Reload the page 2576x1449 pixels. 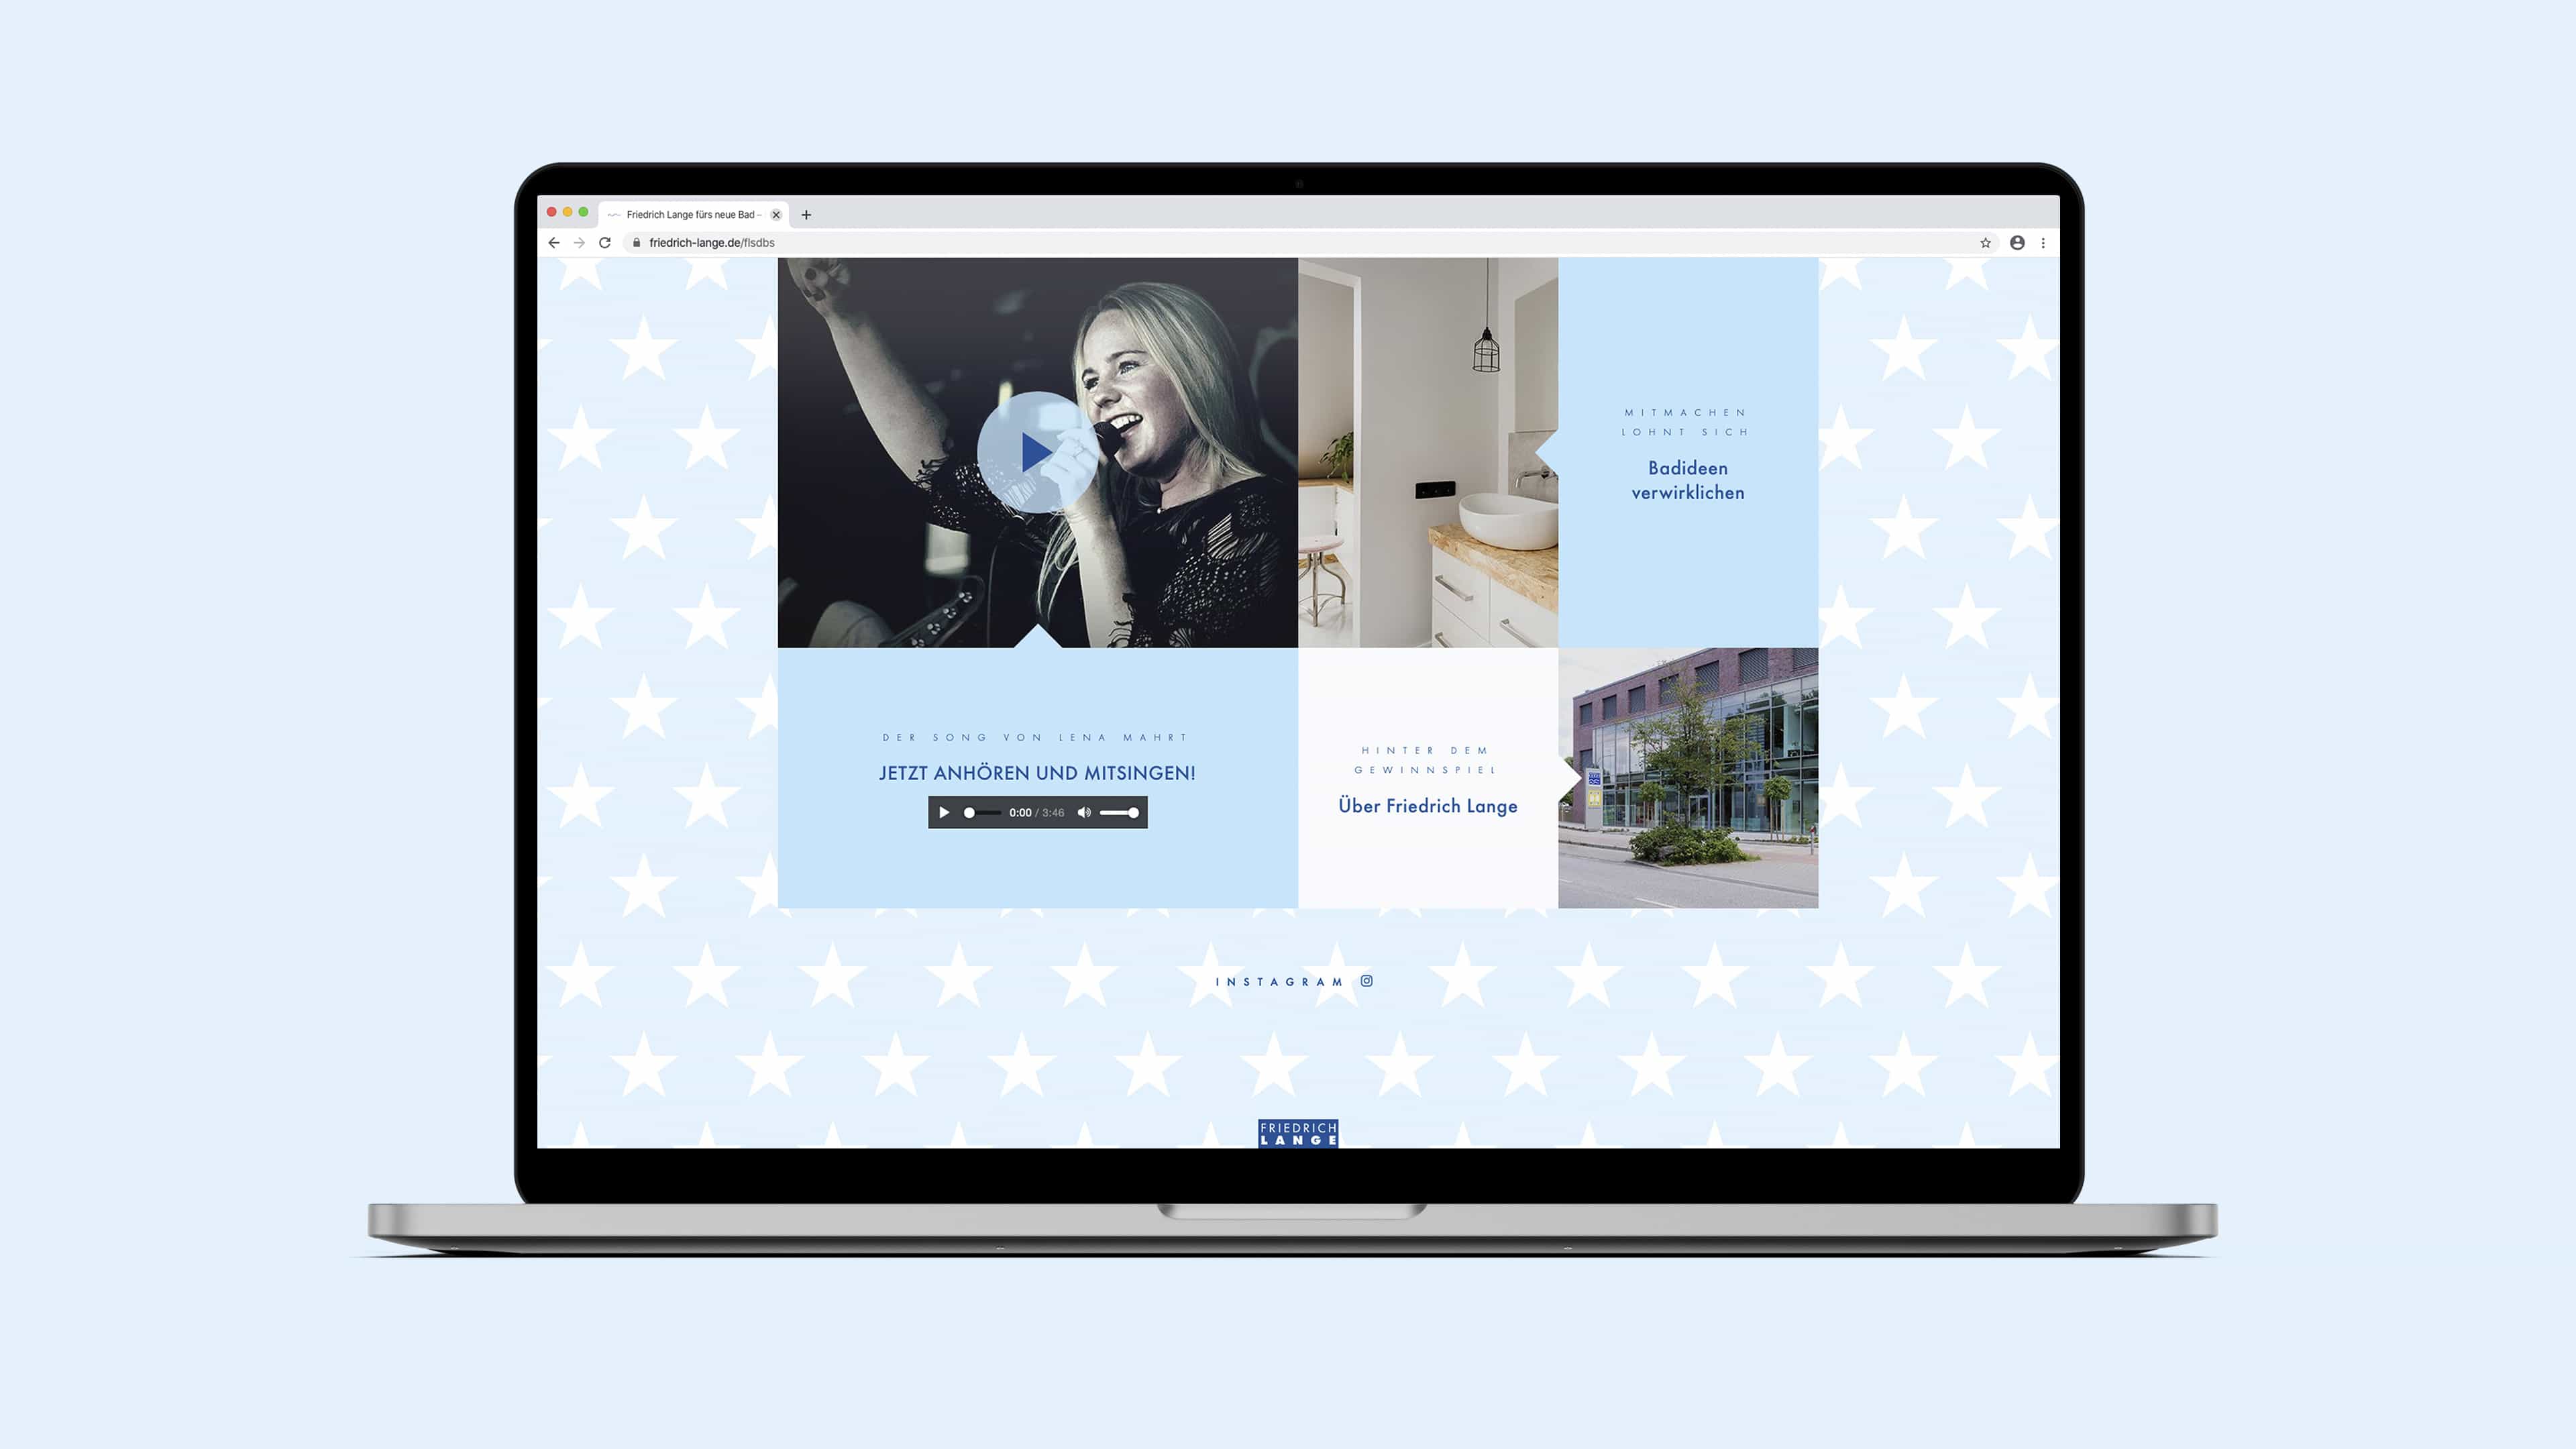pyautogui.click(x=605, y=243)
